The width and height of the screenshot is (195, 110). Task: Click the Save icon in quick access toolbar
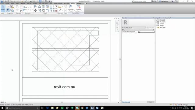[8, 1]
